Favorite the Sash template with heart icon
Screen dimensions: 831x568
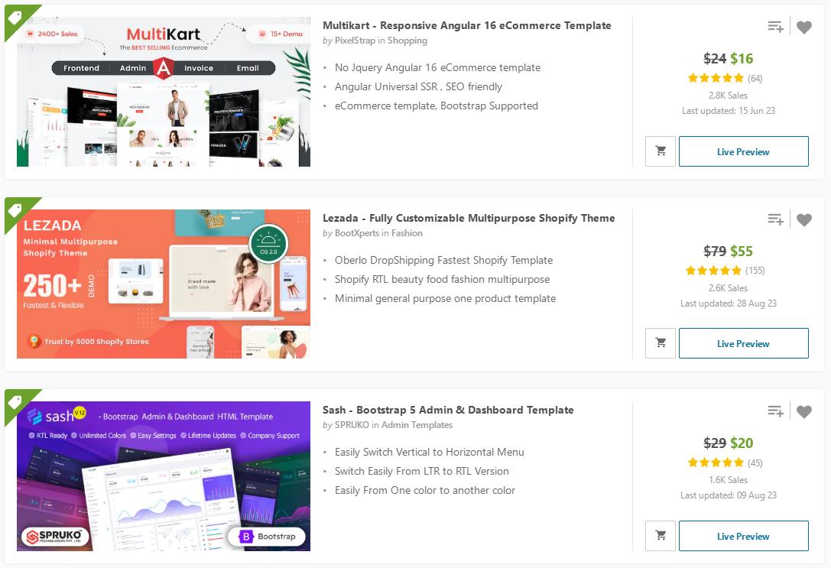(804, 411)
